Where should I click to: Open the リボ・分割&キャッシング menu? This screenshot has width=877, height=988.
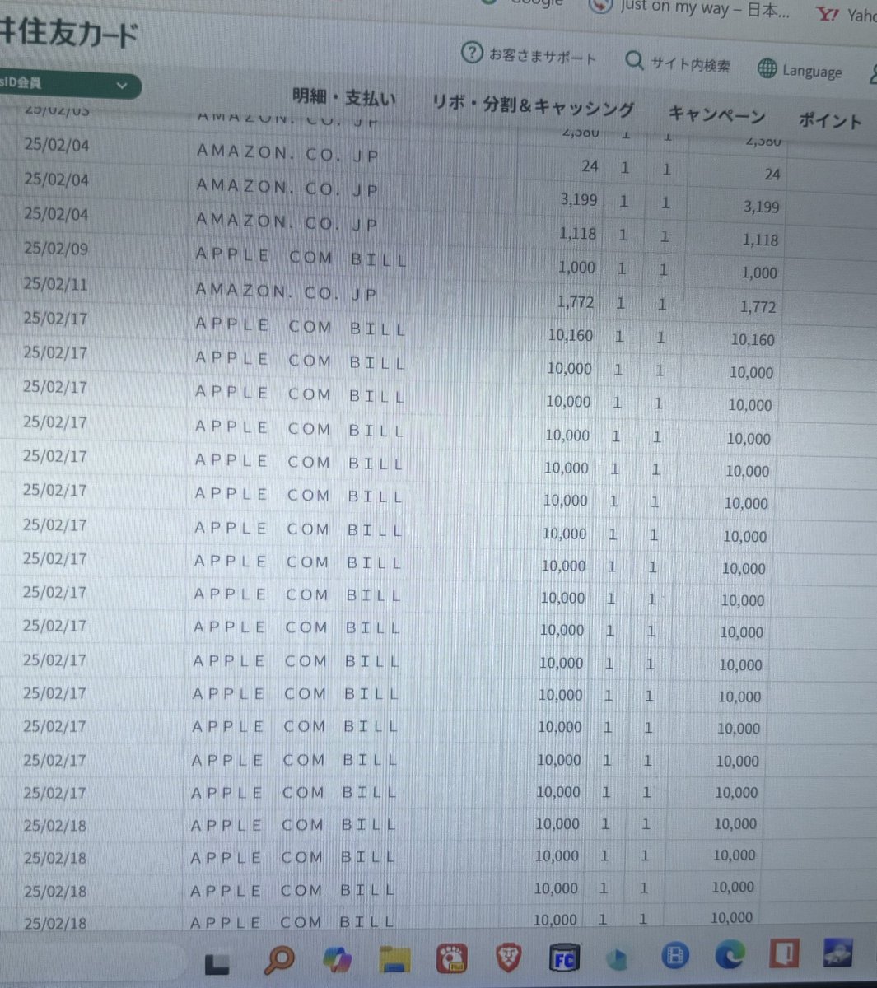[x=534, y=105]
